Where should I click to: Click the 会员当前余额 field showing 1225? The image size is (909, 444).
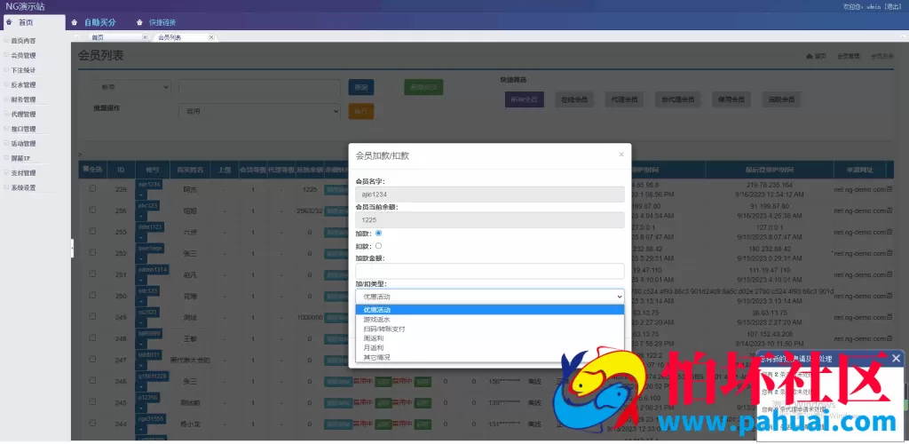pos(490,219)
